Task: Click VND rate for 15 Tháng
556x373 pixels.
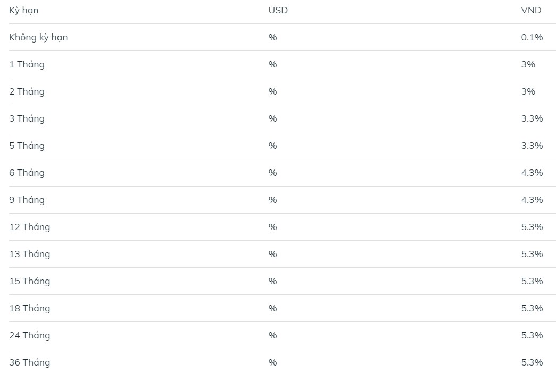Action: [x=532, y=281]
